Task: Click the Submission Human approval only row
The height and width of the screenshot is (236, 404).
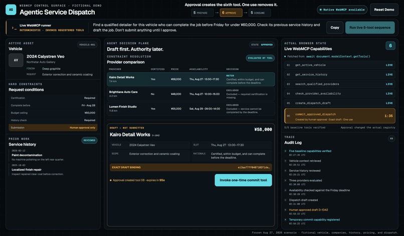Action: coord(53,127)
